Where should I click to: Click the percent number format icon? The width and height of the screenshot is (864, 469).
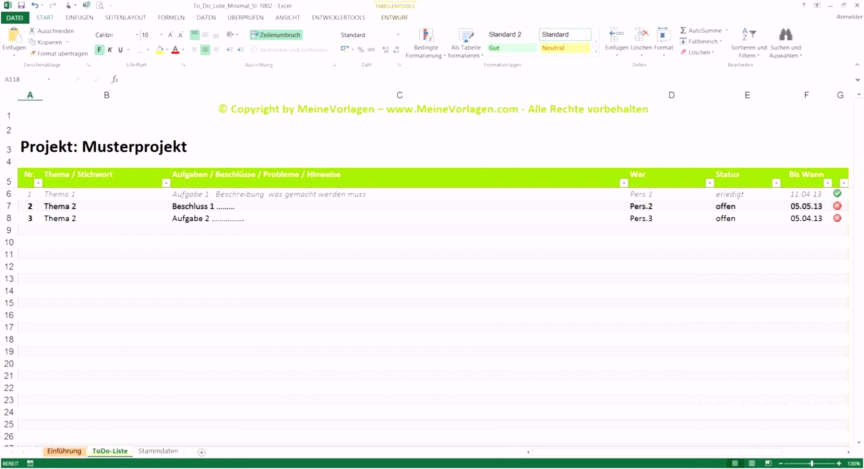[360, 50]
